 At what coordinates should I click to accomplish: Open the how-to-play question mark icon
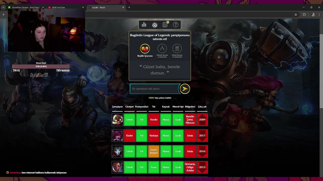pos(176,25)
